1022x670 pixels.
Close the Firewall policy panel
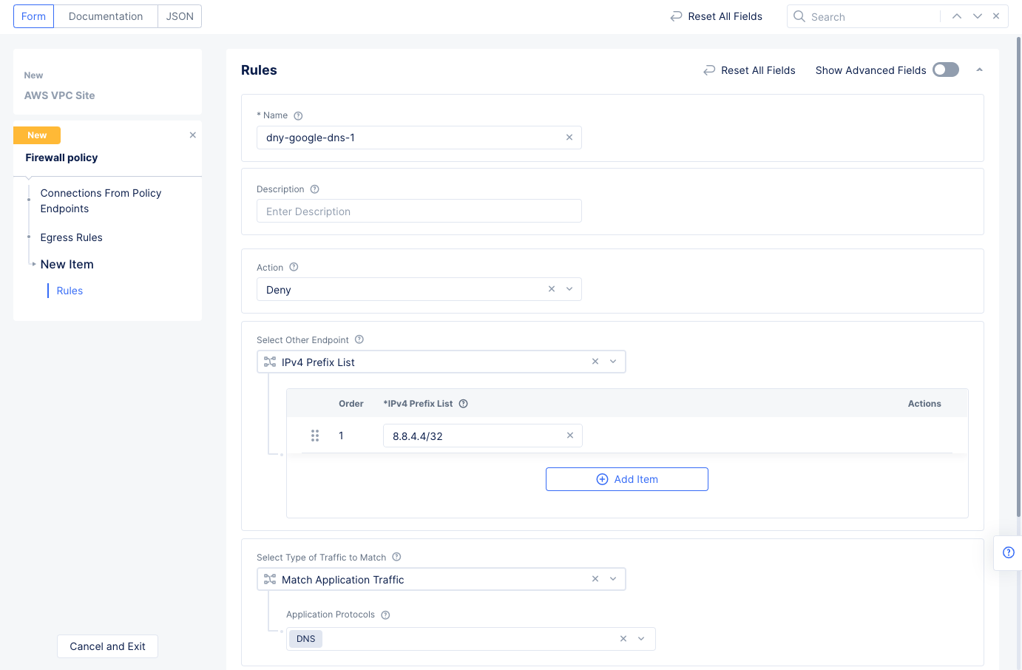[x=192, y=135]
